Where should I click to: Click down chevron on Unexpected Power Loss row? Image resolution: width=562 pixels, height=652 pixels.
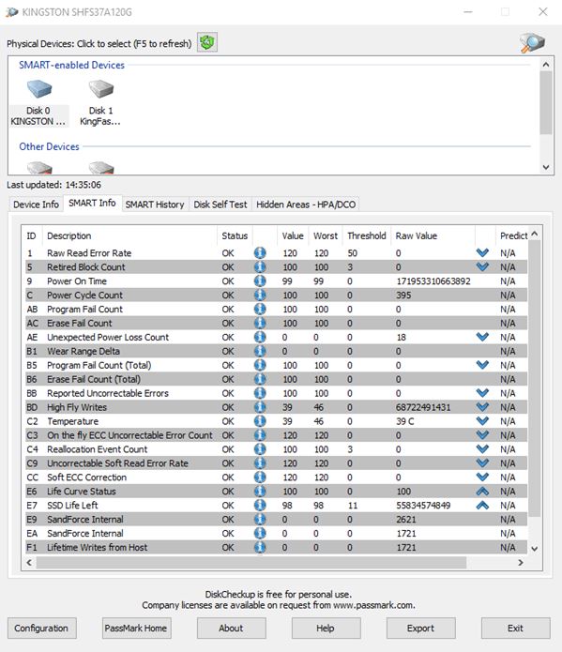point(482,337)
